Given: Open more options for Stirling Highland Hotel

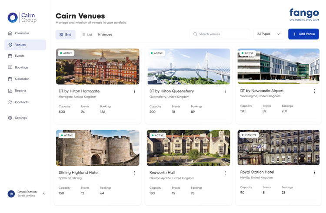Looking at the screenshot, I should coord(134,173).
